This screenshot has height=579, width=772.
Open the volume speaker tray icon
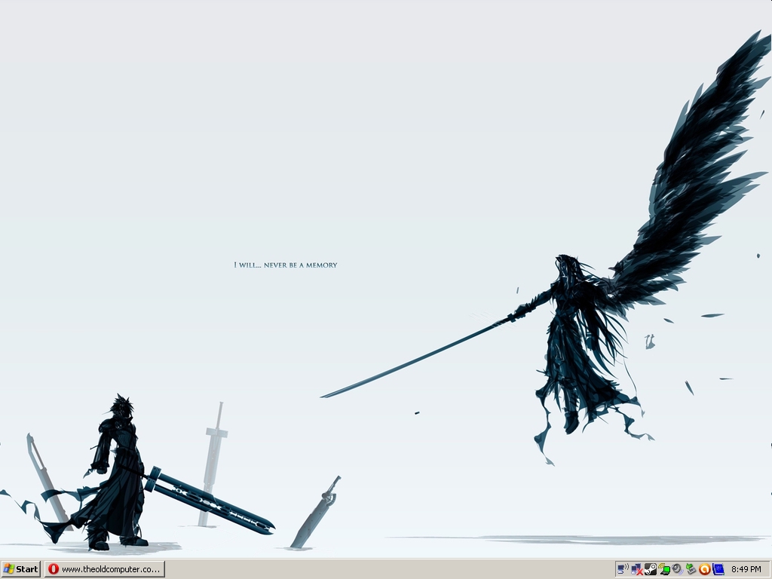coord(677,569)
